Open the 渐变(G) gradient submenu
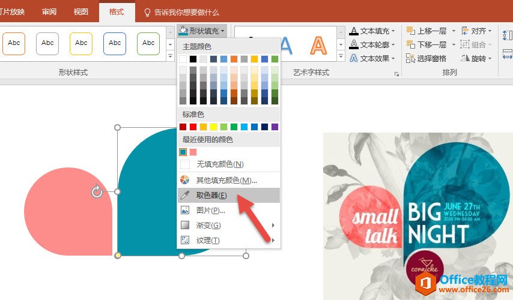Viewport: 513px width, 300px height. pos(229,225)
